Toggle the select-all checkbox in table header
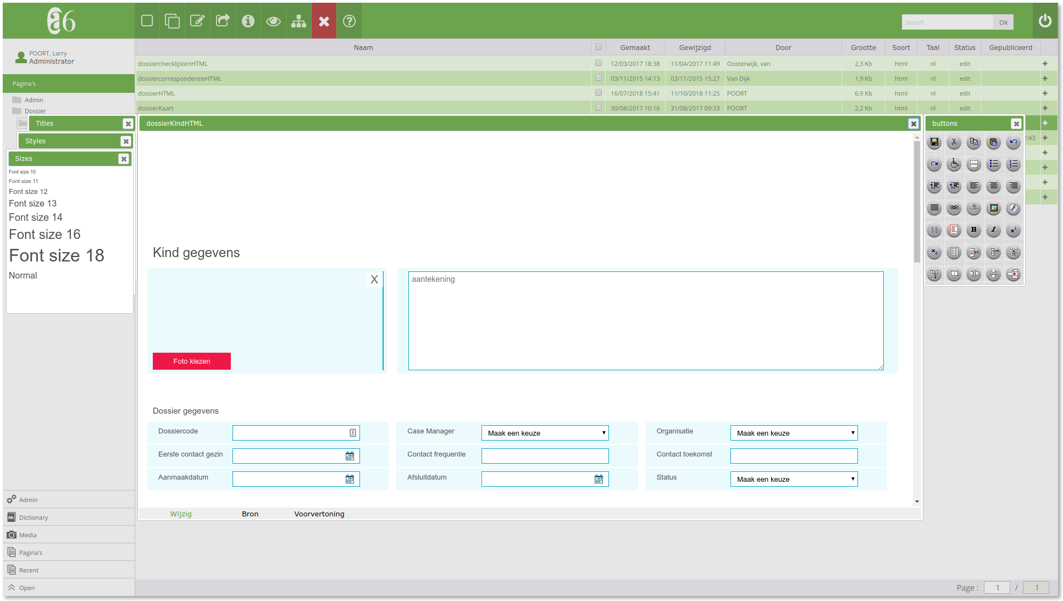1063x601 pixels. 599,47
